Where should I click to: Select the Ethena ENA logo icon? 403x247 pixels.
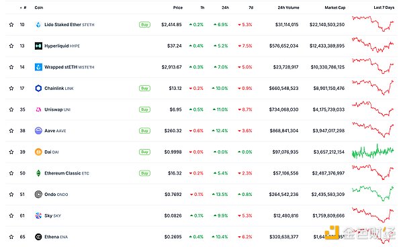(38, 237)
